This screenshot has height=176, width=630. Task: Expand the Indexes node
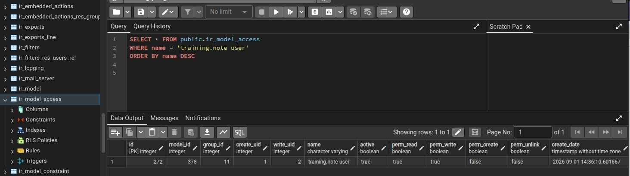tap(12, 130)
